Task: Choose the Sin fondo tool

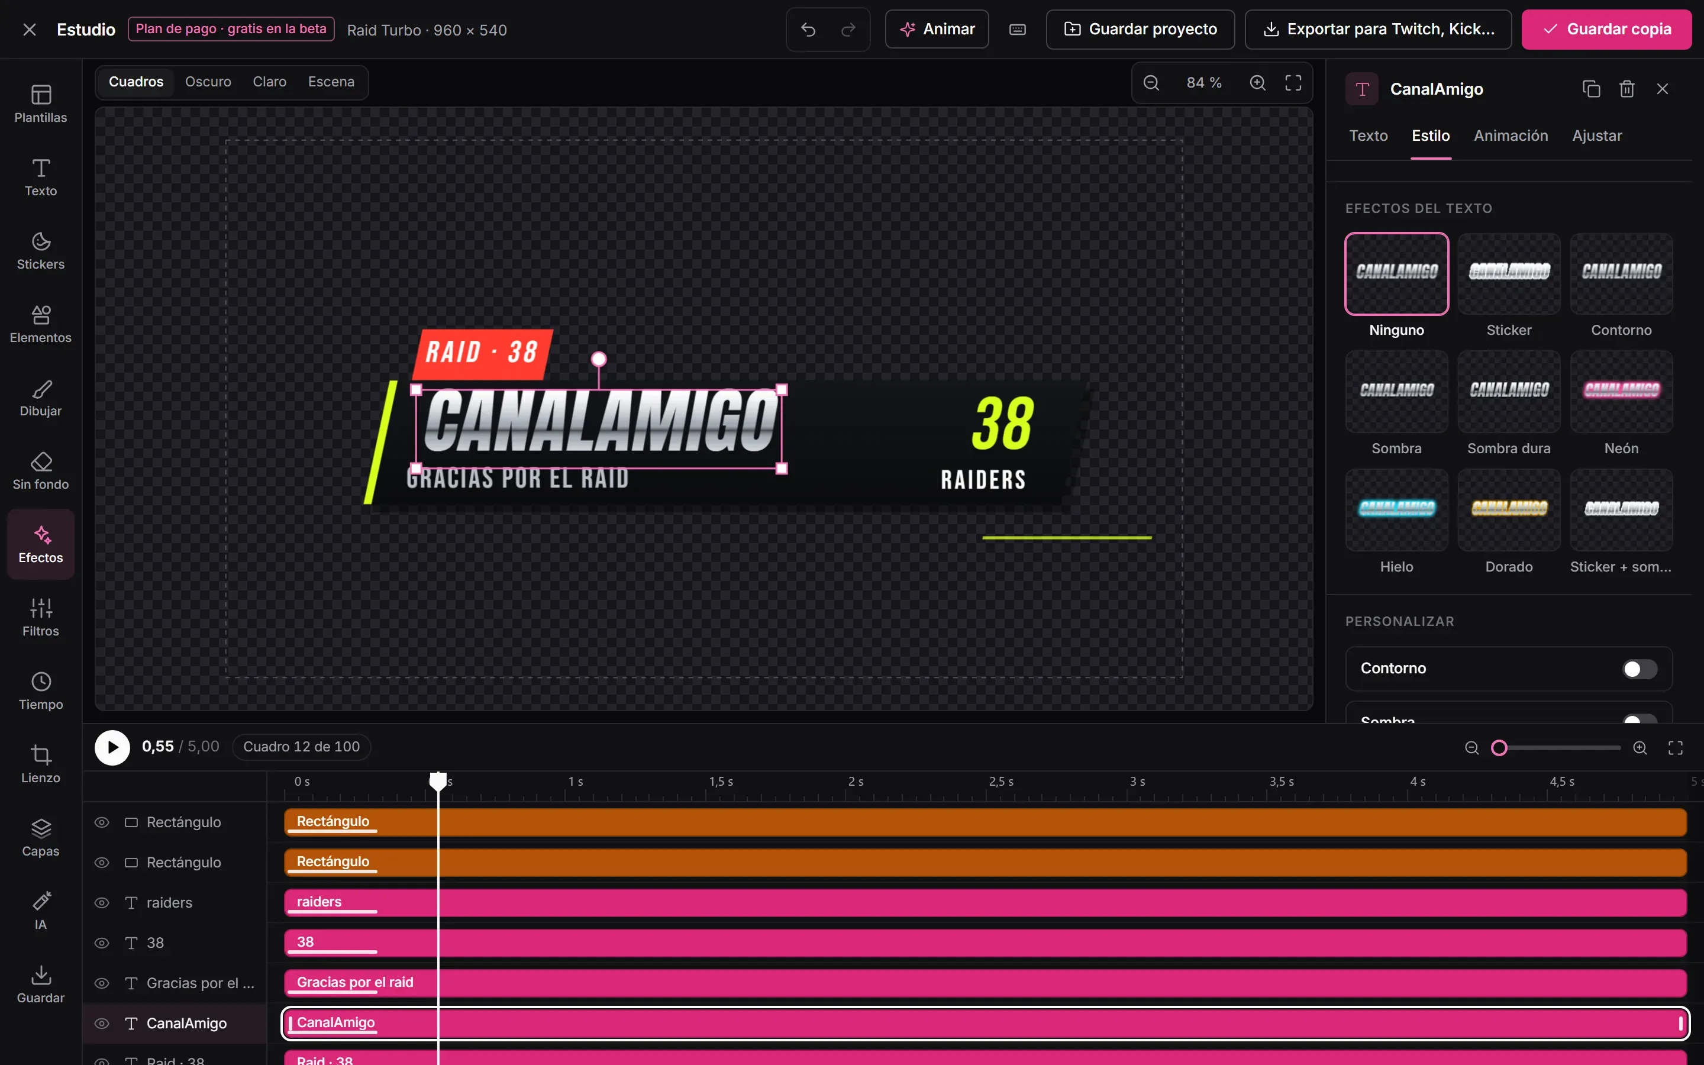Action: pos(41,470)
